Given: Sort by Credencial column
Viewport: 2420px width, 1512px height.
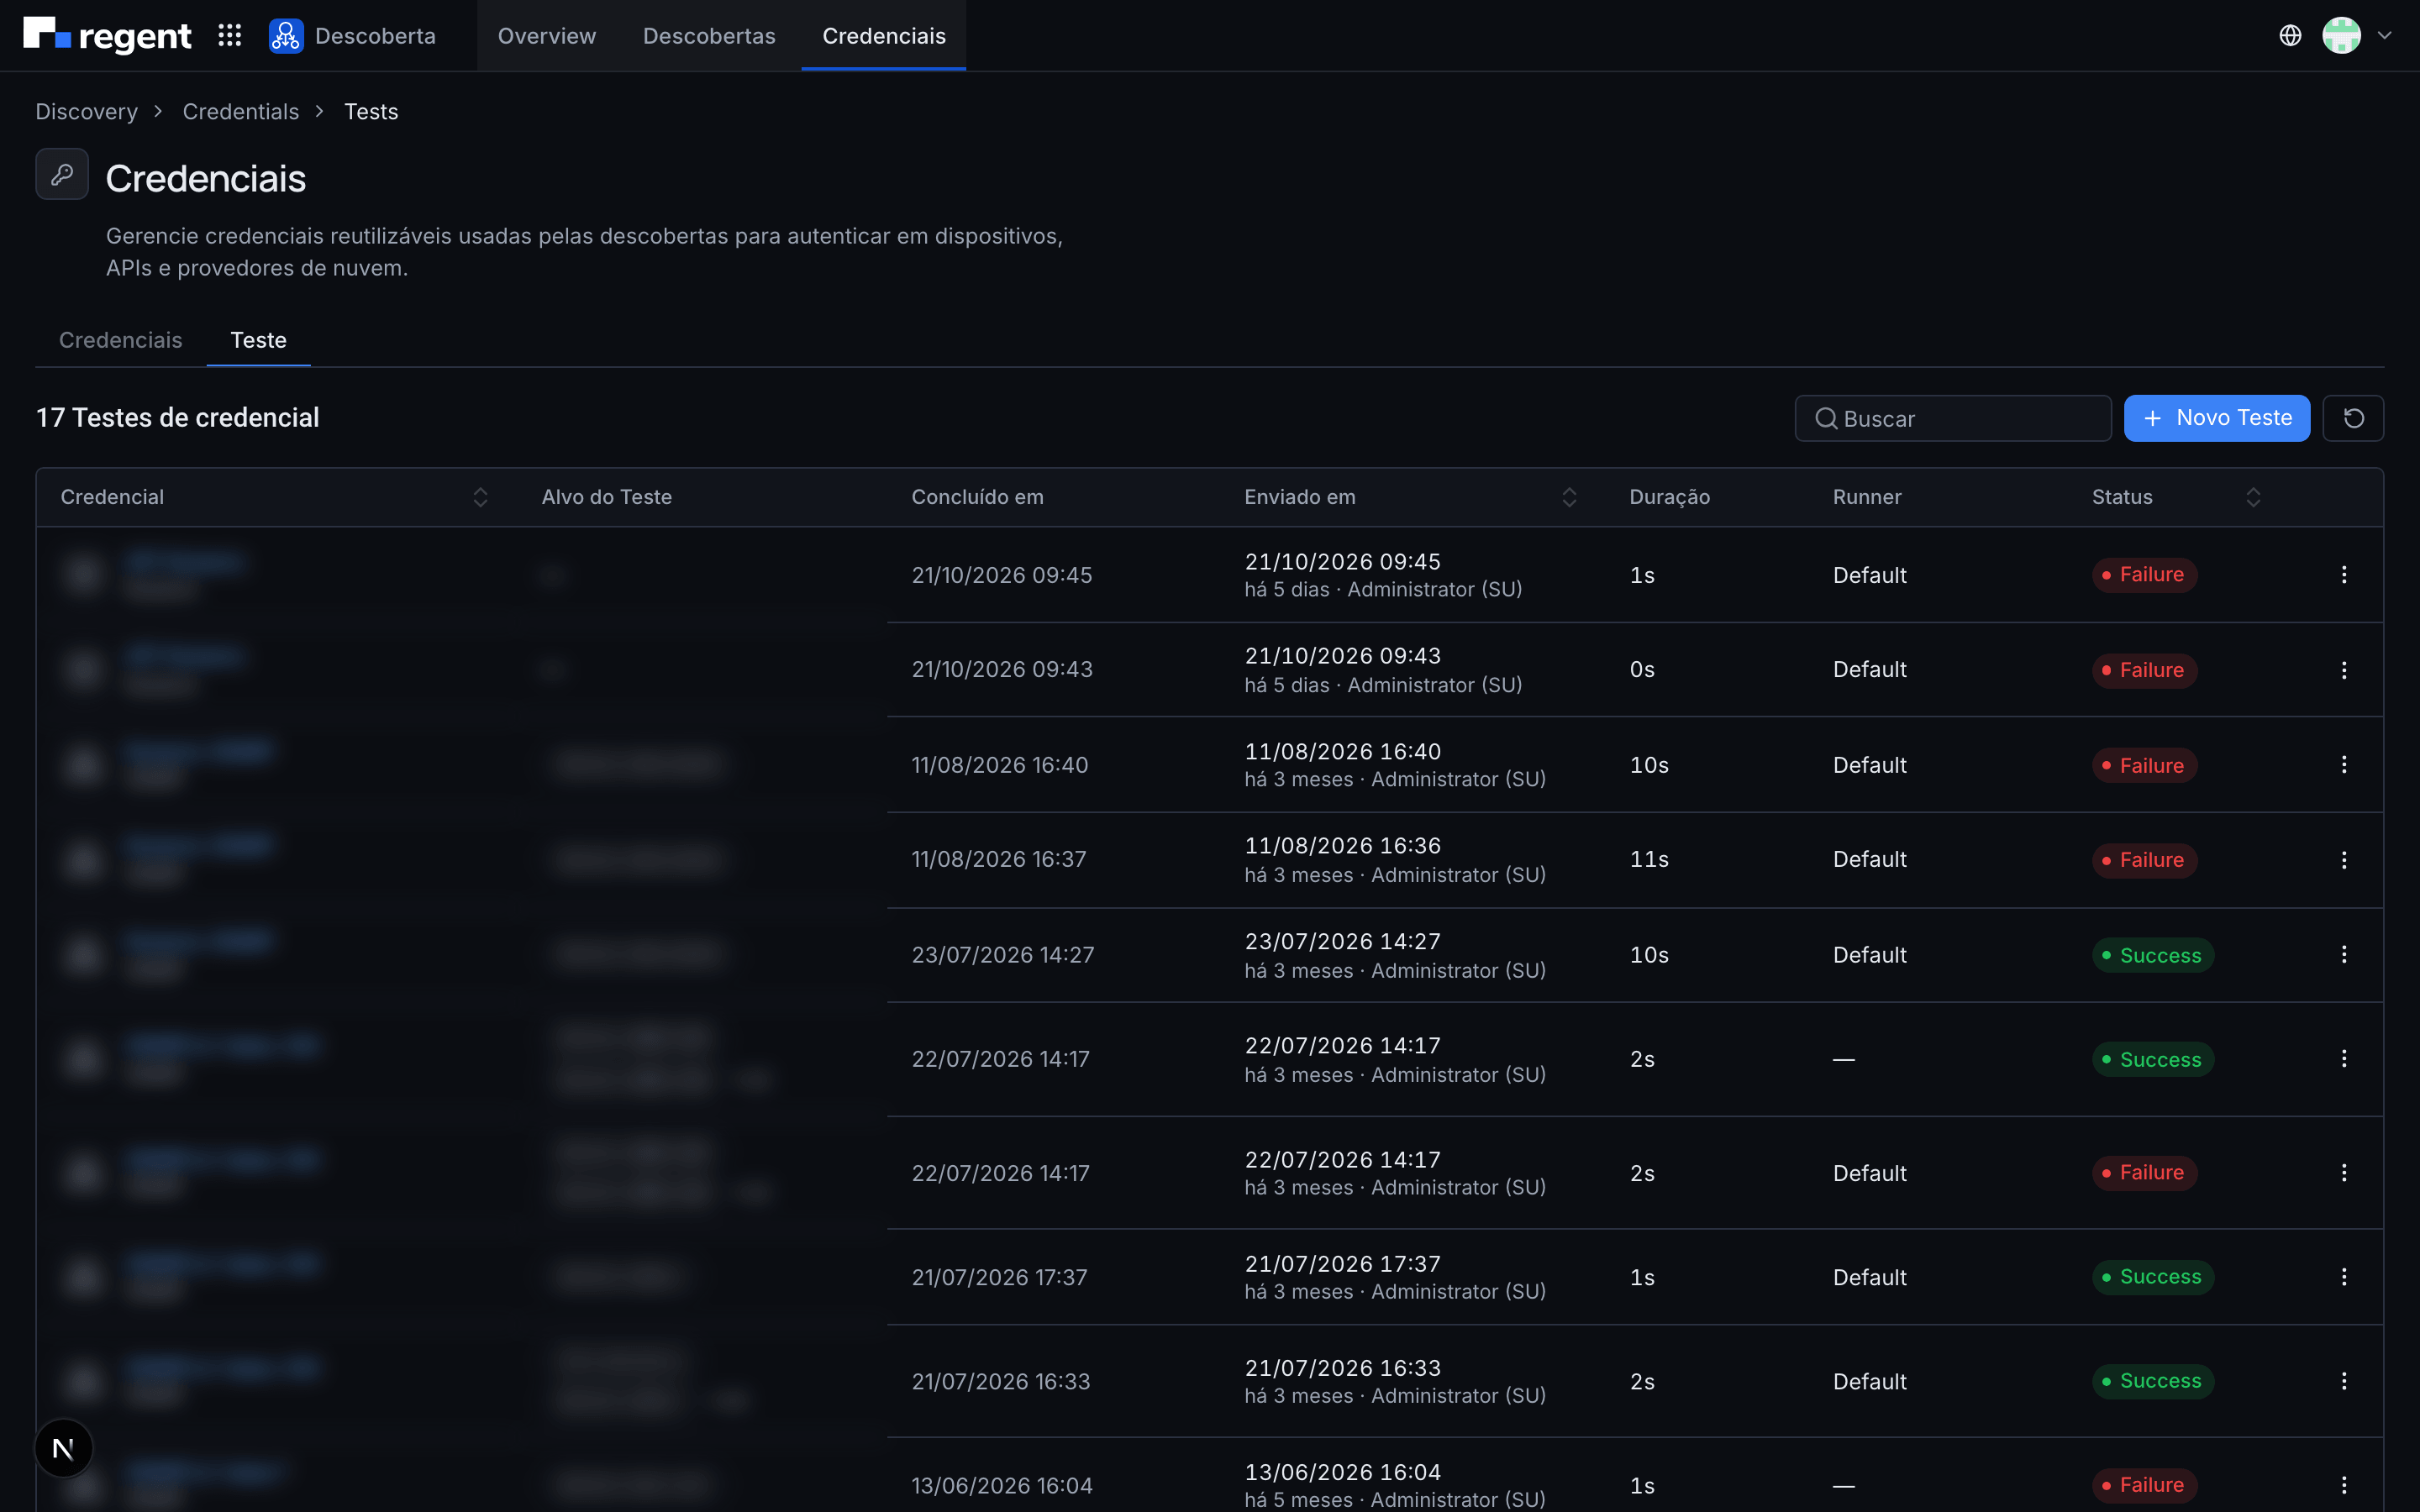Looking at the screenshot, I should click(x=480, y=497).
